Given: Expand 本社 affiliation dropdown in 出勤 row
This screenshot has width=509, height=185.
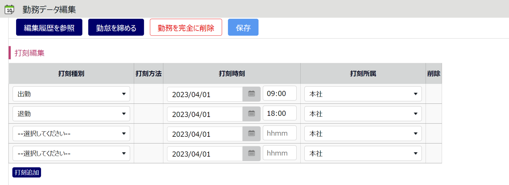Looking at the screenshot, I should pyautogui.click(x=363, y=94).
